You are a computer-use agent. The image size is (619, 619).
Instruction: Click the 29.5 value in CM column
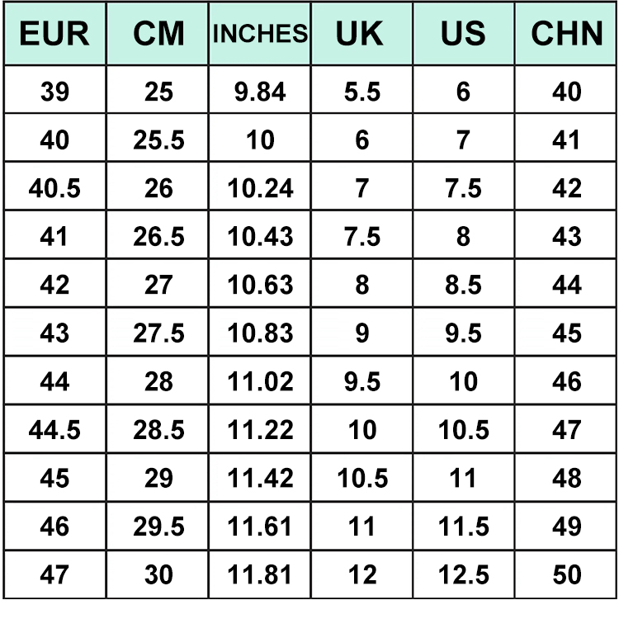tap(158, 527)
